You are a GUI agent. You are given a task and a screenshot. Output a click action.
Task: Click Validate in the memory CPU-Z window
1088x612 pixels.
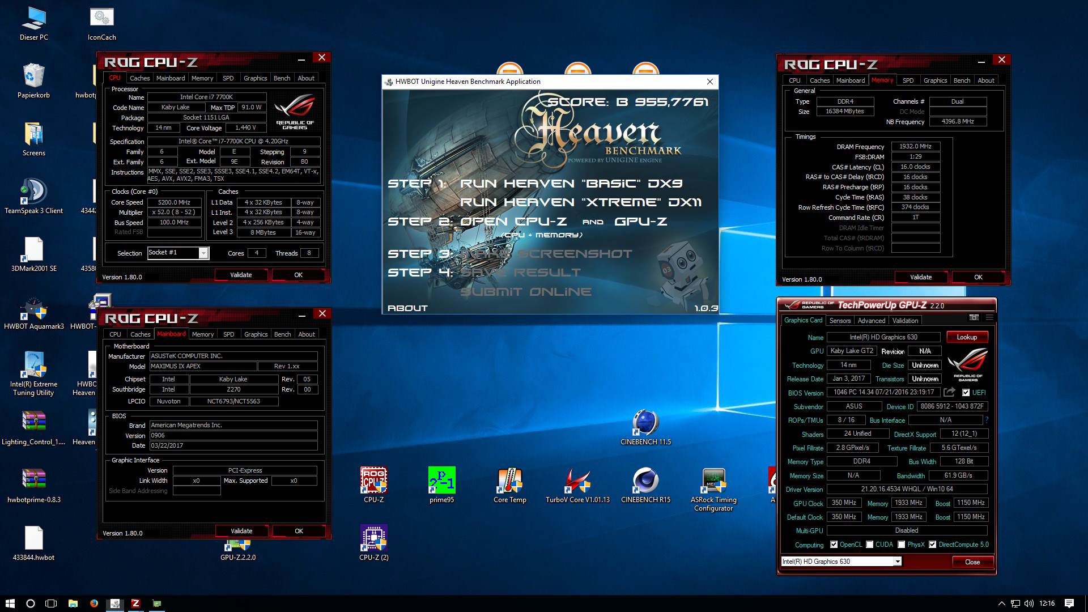tap(921, 277)
